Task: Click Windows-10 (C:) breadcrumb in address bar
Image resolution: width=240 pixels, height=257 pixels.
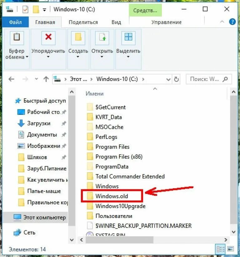Action: click(x=117, y=79)
